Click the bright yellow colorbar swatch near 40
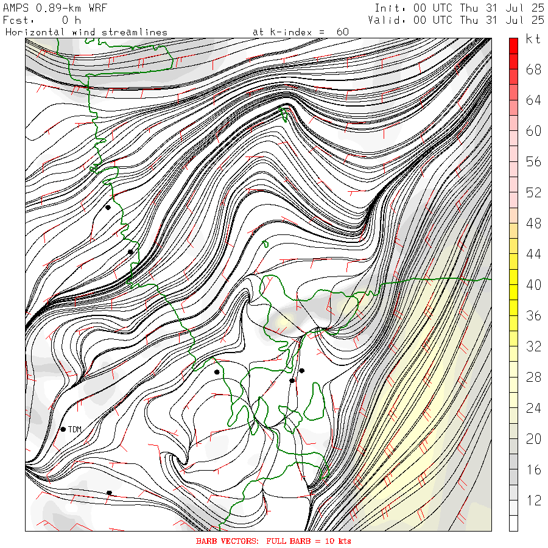 point(513,292)
